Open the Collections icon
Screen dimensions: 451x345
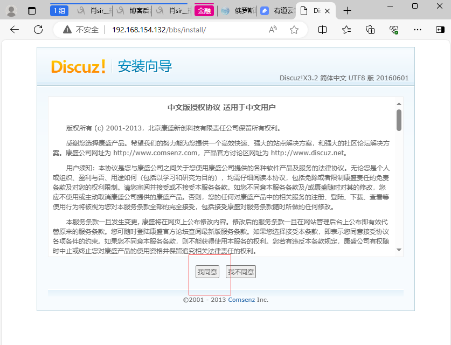[370, 30]
